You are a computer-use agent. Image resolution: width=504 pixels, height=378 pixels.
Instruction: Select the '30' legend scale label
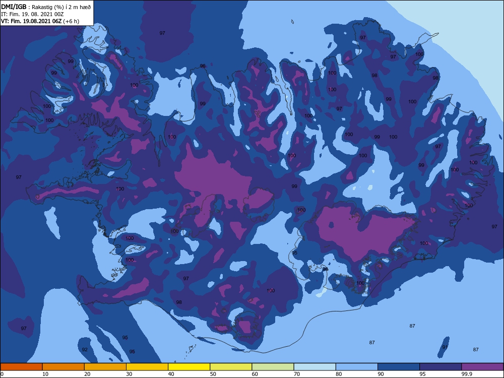(129, 374)
